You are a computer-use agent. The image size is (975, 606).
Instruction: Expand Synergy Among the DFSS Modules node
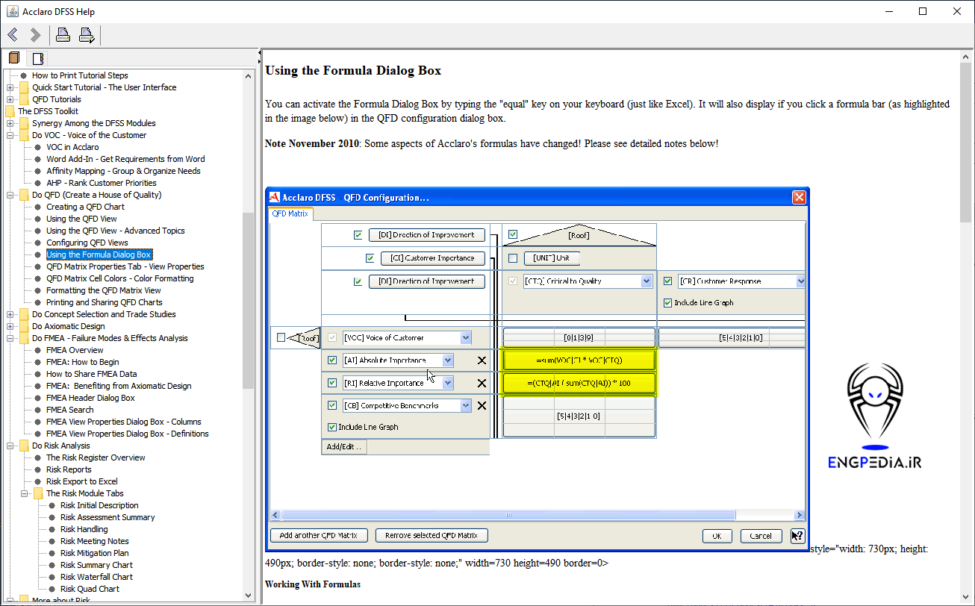pos(10,123)
